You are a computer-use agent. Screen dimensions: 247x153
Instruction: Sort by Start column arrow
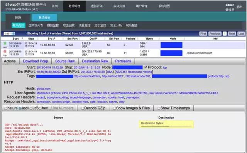22,38
